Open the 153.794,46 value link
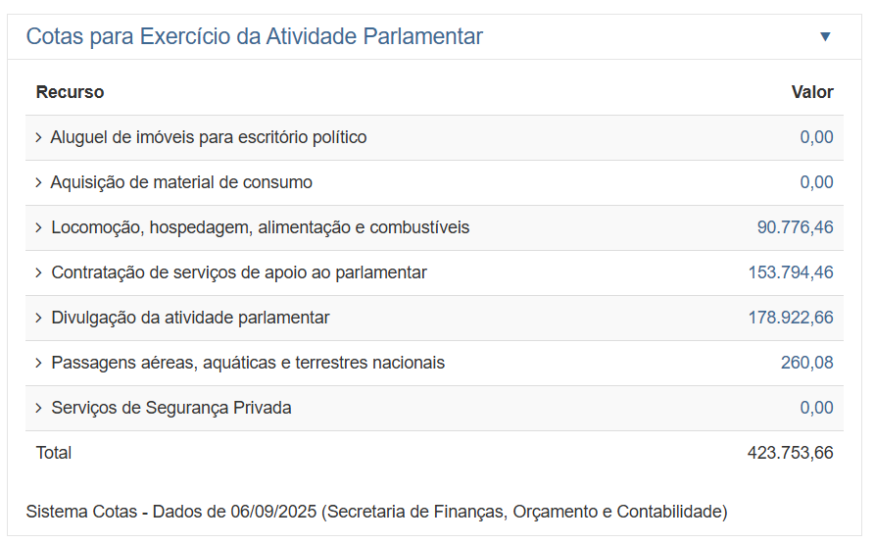 [790, 272]
